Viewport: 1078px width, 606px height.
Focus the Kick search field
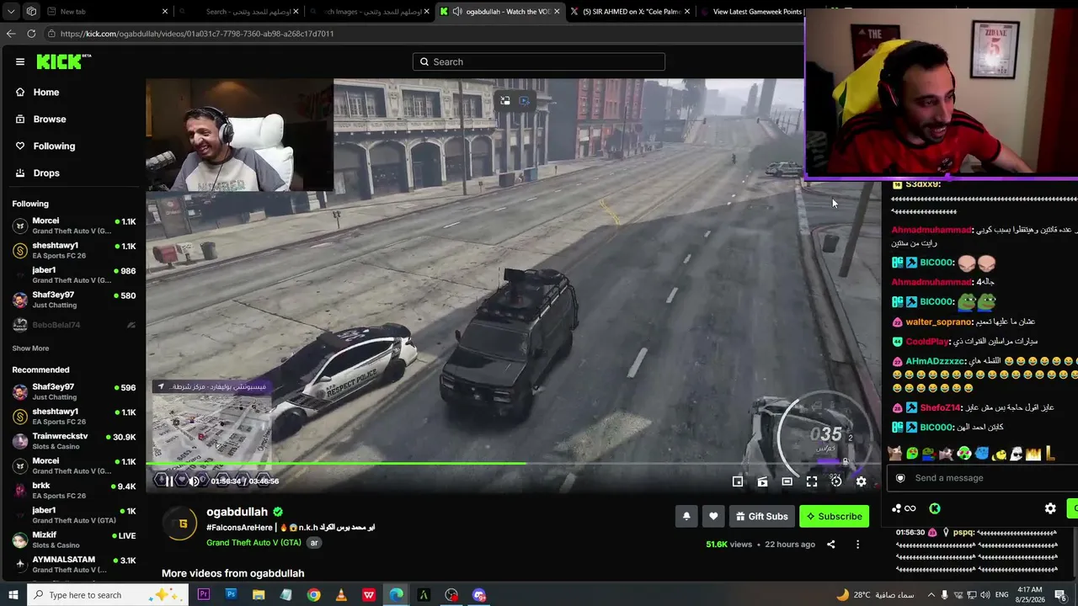(x=539, y=61)
